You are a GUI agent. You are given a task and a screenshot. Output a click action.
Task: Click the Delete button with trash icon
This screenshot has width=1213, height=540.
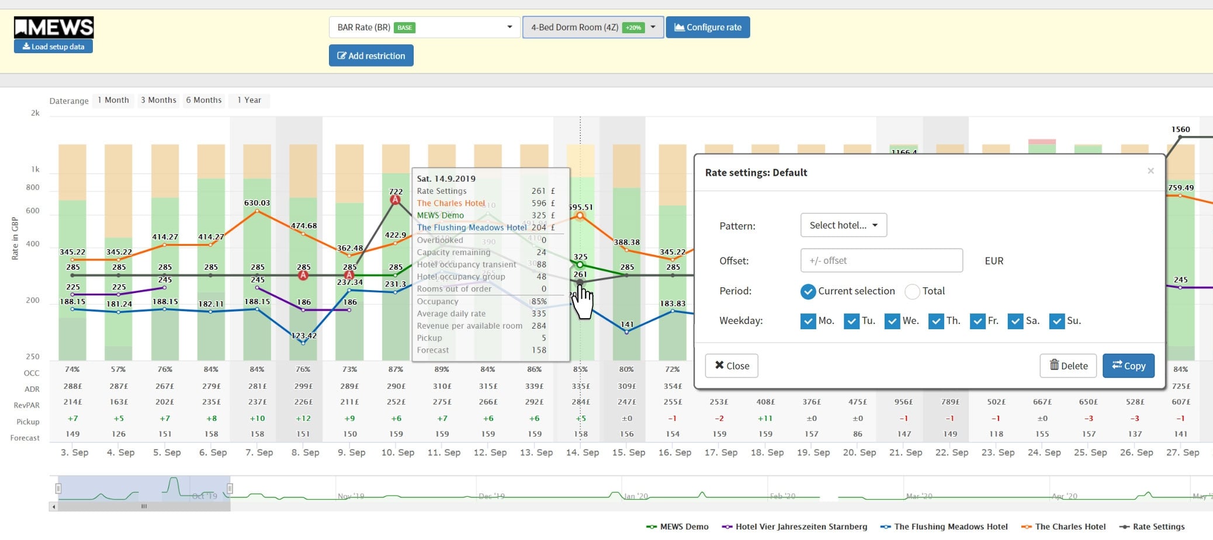pyautogui.click(x=1068, y=366)
